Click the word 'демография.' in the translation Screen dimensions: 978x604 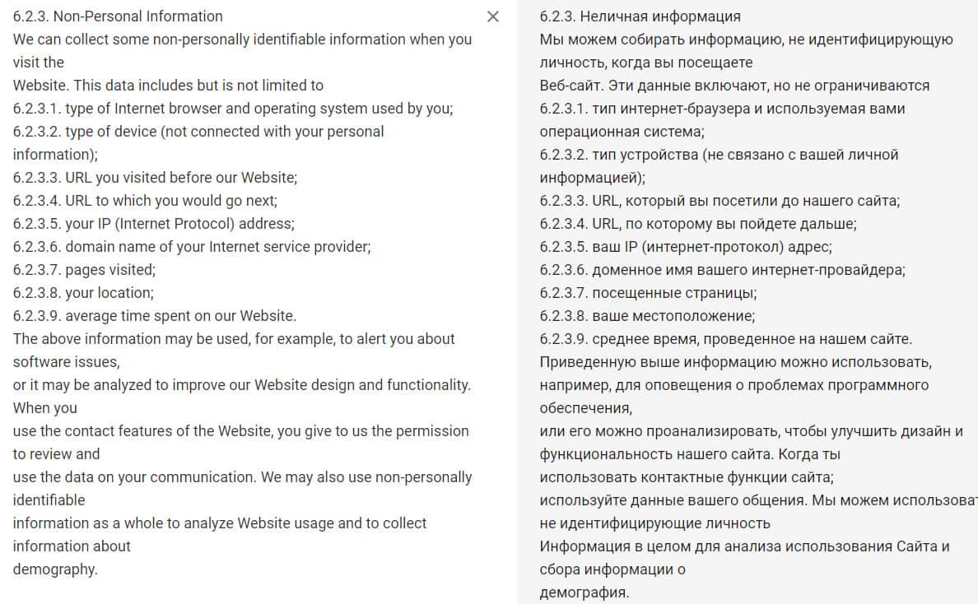coord(584,592)
